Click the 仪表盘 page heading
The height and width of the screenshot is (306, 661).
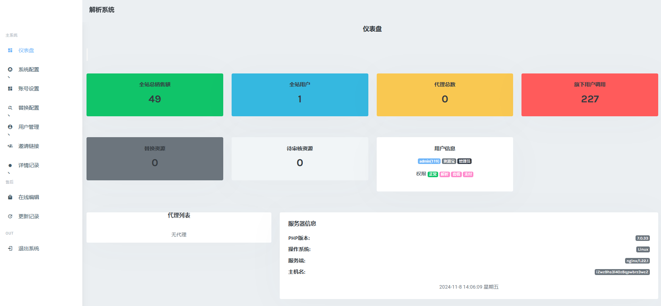coord(372,29)
